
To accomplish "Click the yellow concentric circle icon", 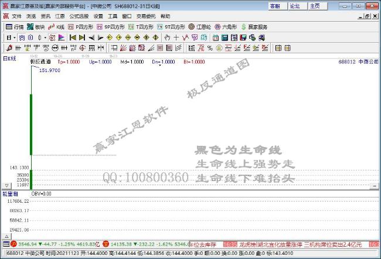I will pos(219,48).
